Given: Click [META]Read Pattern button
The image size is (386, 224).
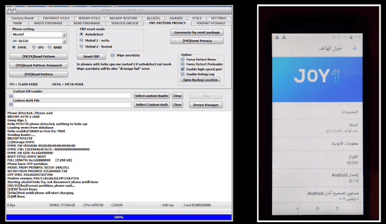Looking at the screenshot, I should pyautogui.click(x=39, y=57).
